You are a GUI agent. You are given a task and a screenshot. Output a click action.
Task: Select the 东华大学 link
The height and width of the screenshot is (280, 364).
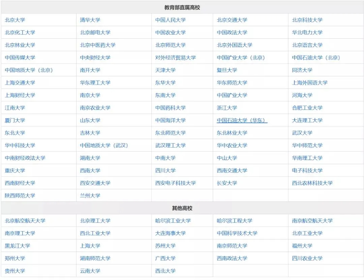pos(165,83)
